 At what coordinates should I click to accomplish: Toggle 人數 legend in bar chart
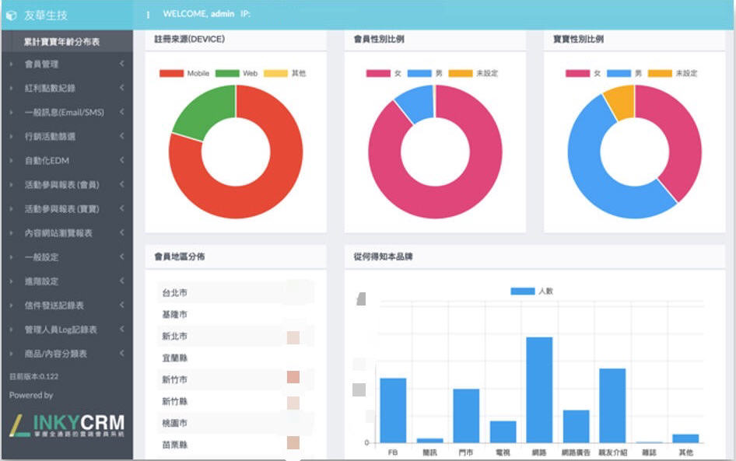coord(532,292)
